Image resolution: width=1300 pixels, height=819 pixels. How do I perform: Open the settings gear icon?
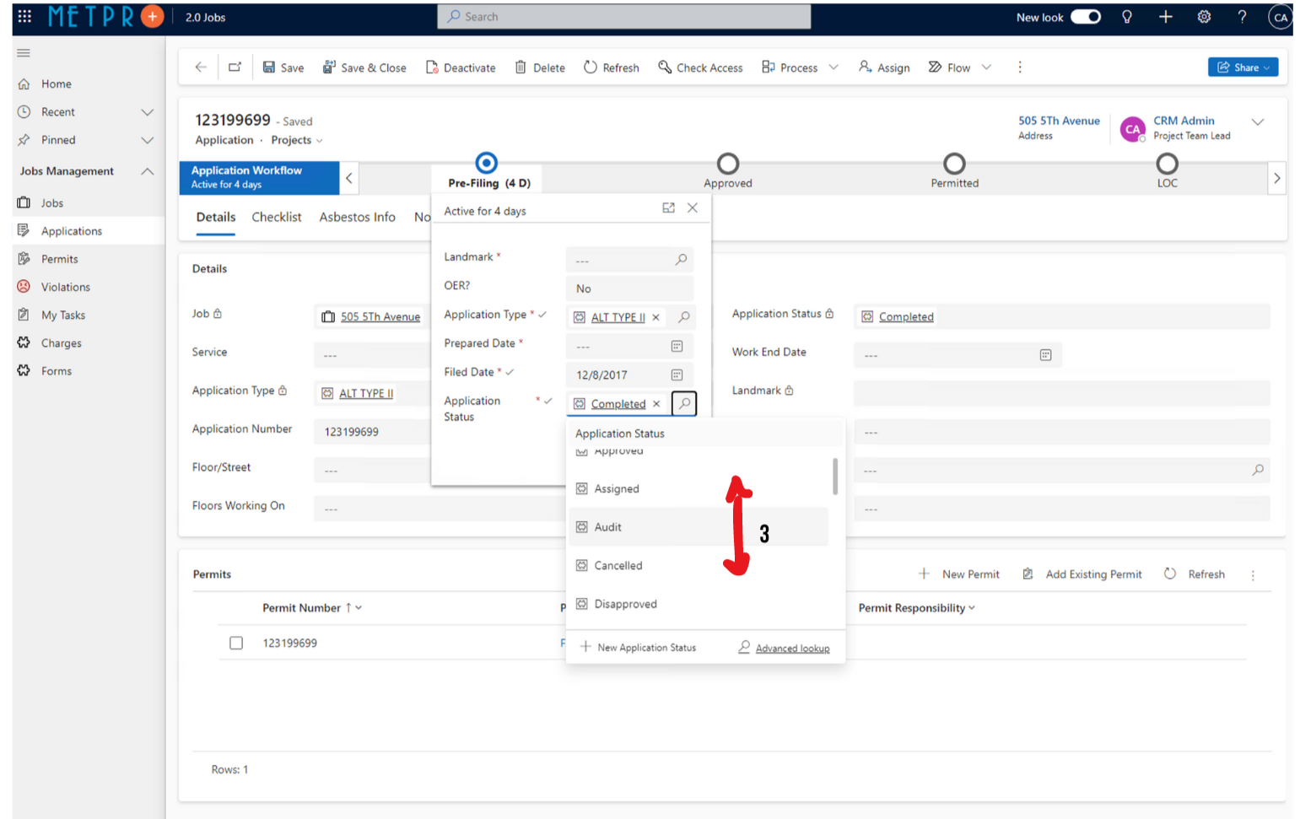pyautogui.click(x=1204, y=17)
